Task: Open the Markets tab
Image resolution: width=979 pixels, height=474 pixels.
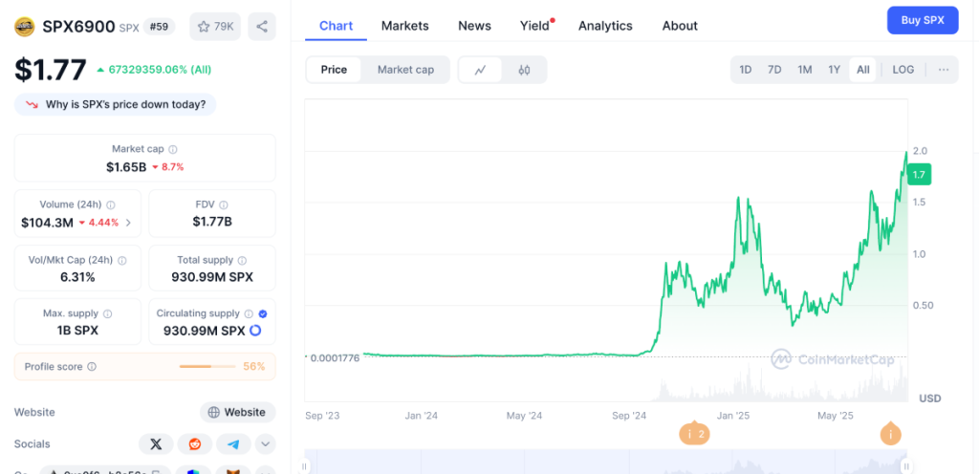Action: click(x=405, y=26)
